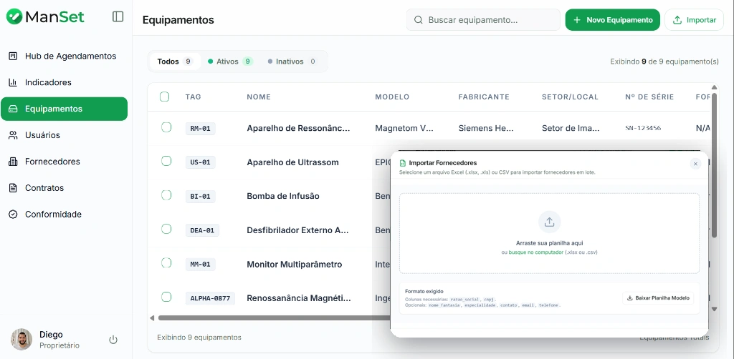Screen dimensions: 734x359
Task: Click the upload arrow icon in drop zone
Action: click(550, 222)
